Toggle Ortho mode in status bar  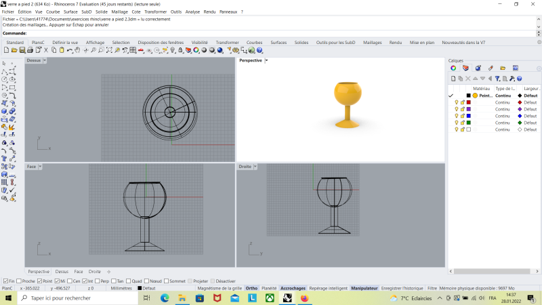[x=251, y=288]
